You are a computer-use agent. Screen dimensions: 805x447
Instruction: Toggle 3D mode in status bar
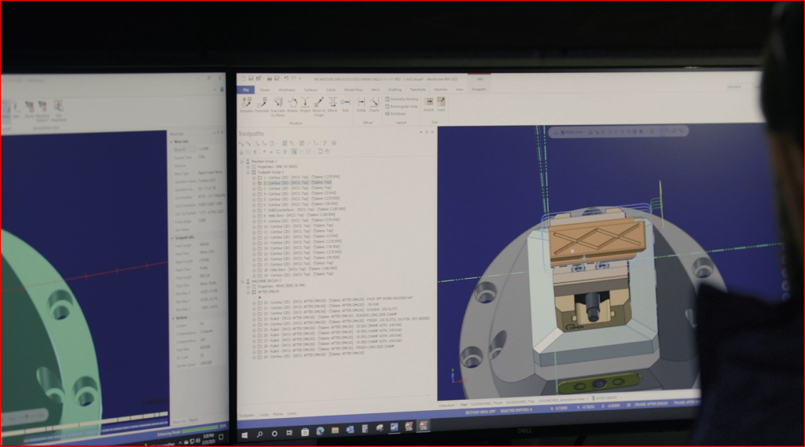click(629, 405)
